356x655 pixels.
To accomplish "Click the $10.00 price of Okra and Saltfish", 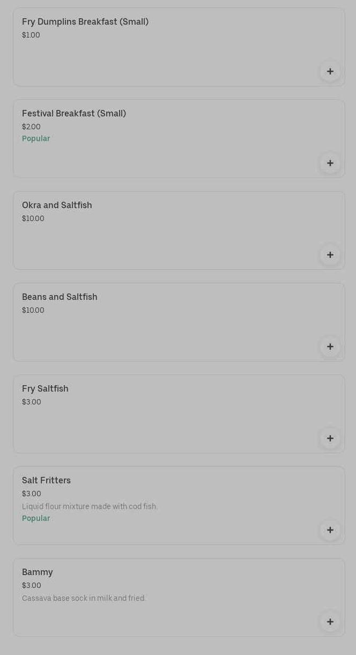I will 33,218.
